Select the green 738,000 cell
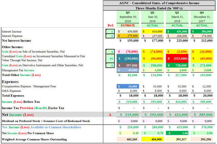This screenshot has height=144, width=217. click(x=177, y=66)
